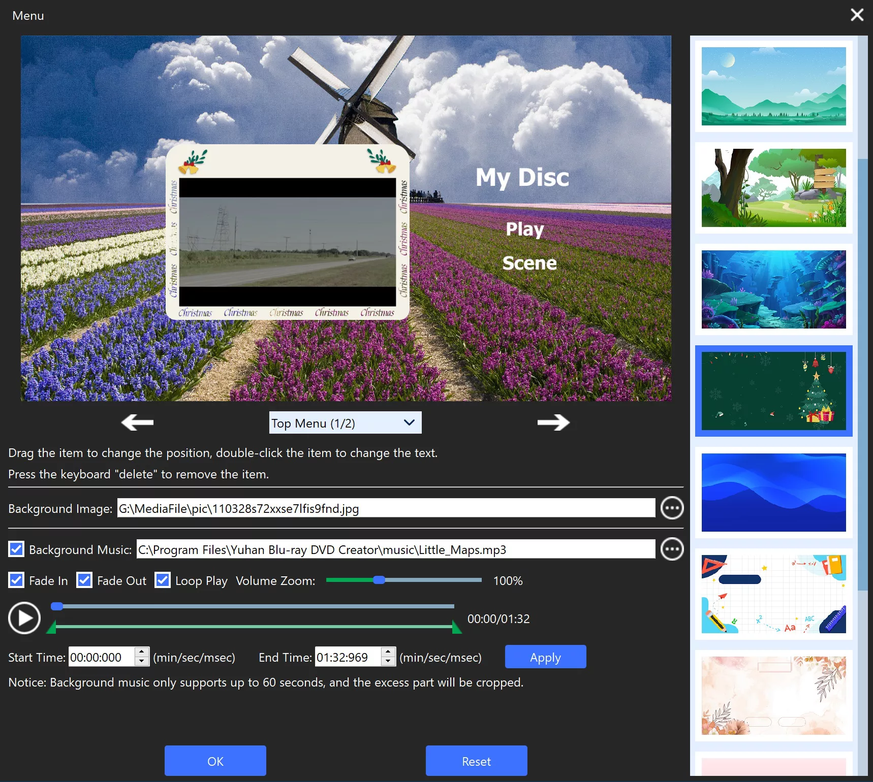Click the Reset button

click(476, 761)
